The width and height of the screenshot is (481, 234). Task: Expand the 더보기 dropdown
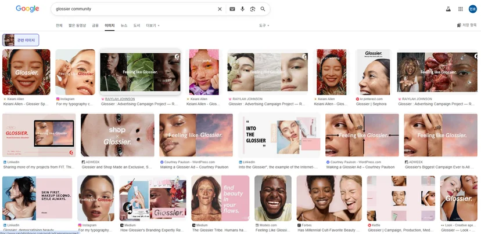pos(153,25)
